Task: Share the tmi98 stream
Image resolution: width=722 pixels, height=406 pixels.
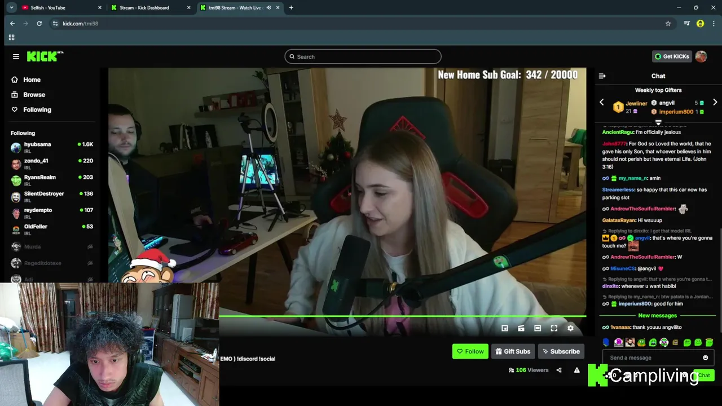Action: tap(559, 370)
